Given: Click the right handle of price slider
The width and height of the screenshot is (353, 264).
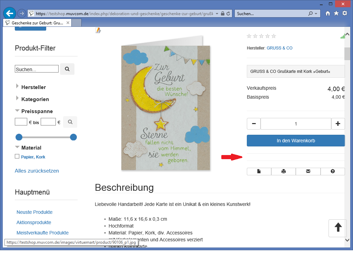Looking at the screenshot, I should 73,137.
